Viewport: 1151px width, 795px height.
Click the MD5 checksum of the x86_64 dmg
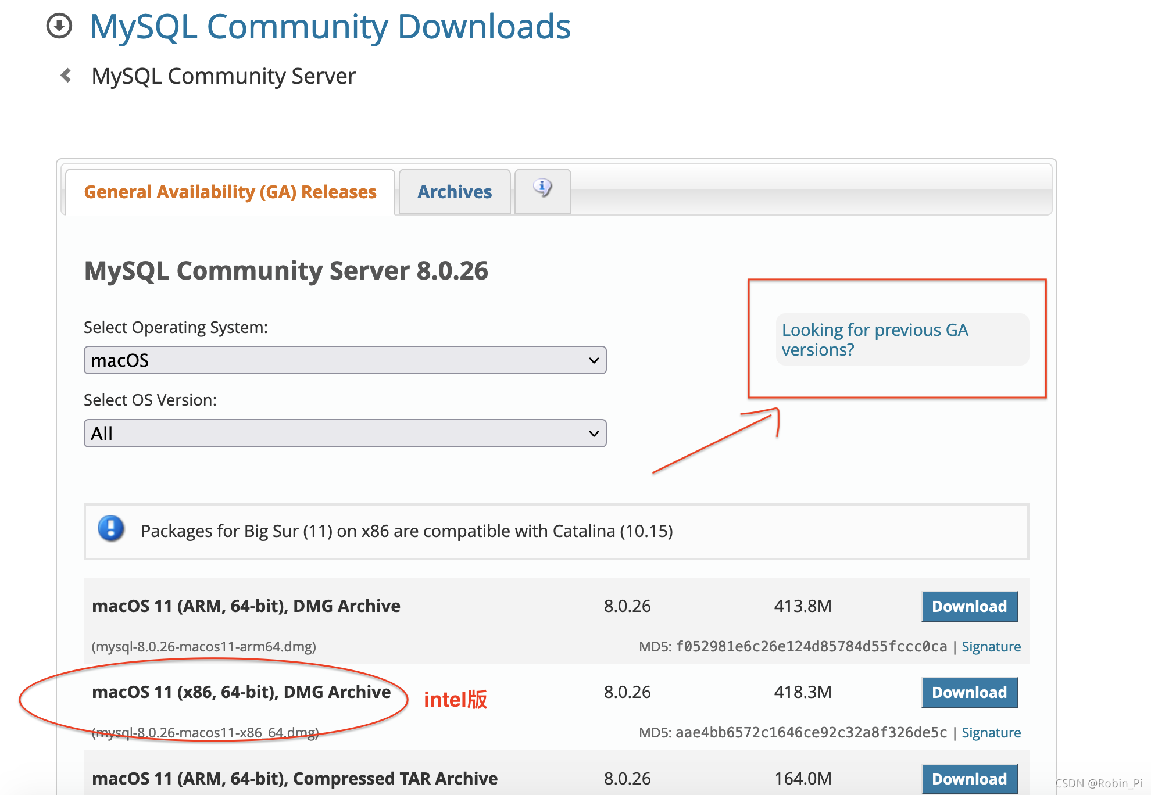click(811, 733)
